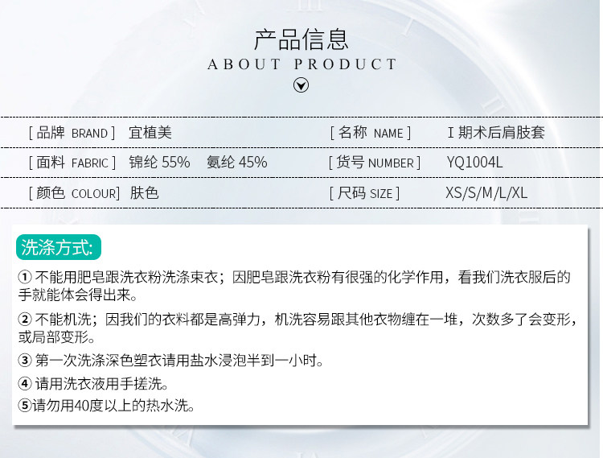The image size is (603, 458).
Task: Select the 颜色 COLOUR label
Action: tap(74, 193)
